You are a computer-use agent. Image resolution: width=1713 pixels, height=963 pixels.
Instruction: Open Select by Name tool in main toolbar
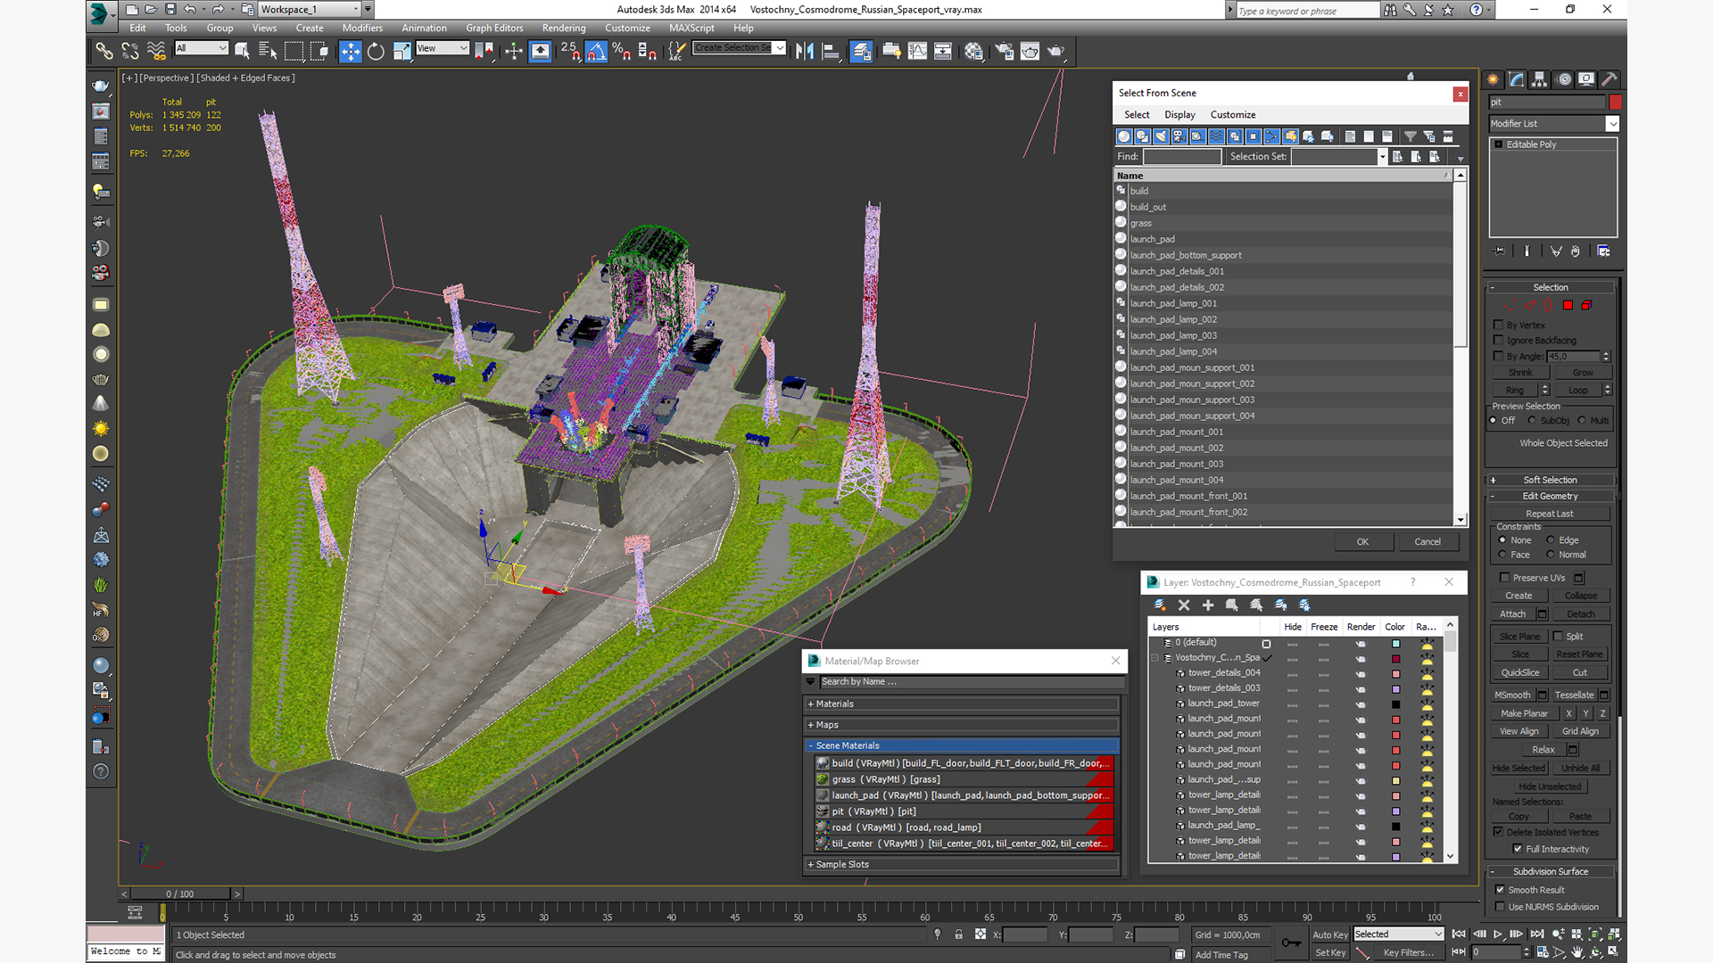268,51
